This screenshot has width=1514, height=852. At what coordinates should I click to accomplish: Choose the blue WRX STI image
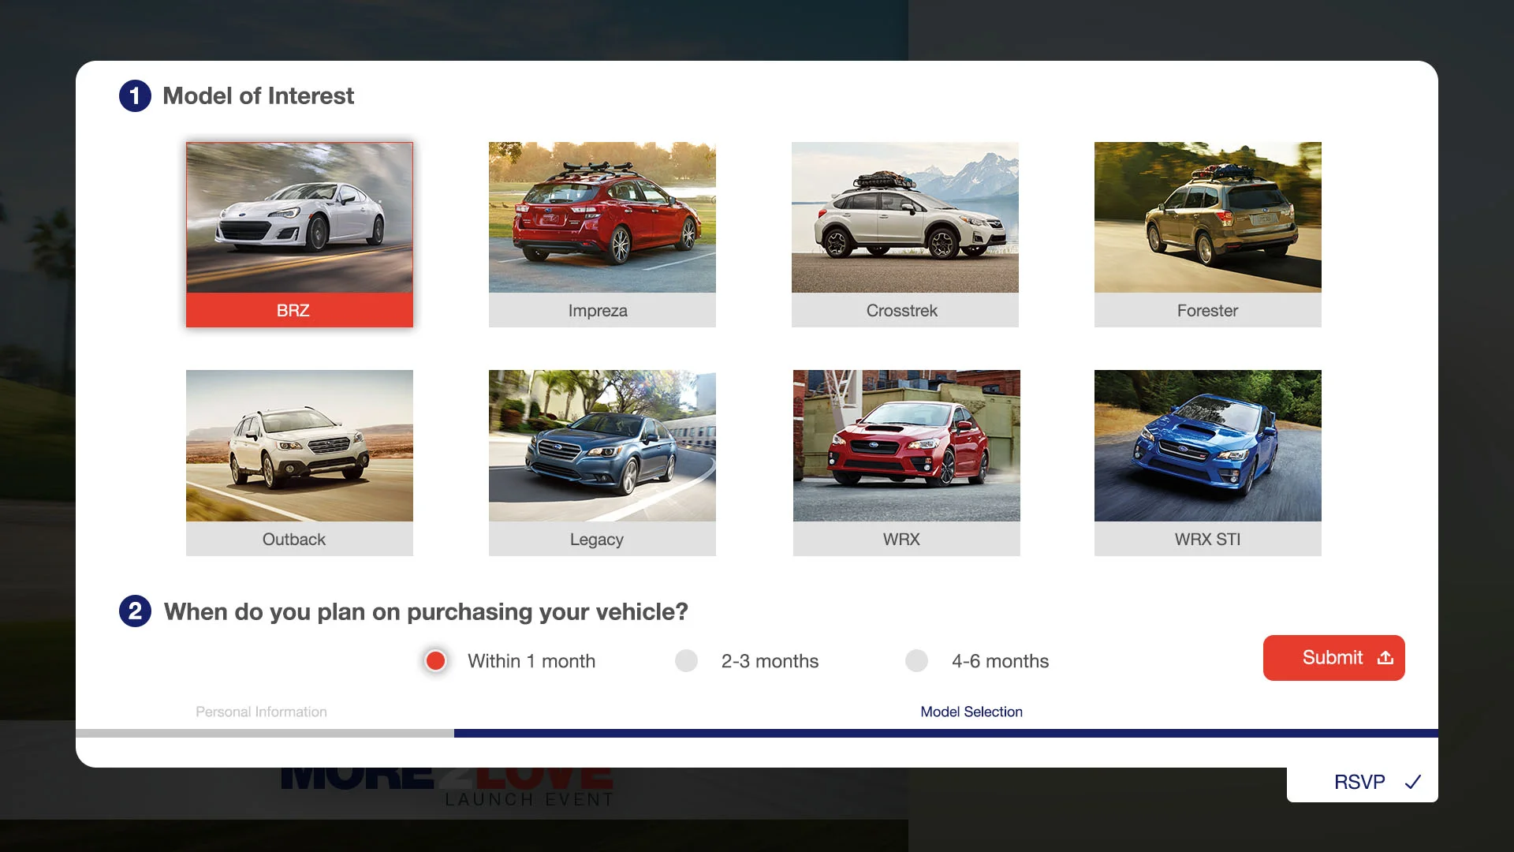point(1207,446)
